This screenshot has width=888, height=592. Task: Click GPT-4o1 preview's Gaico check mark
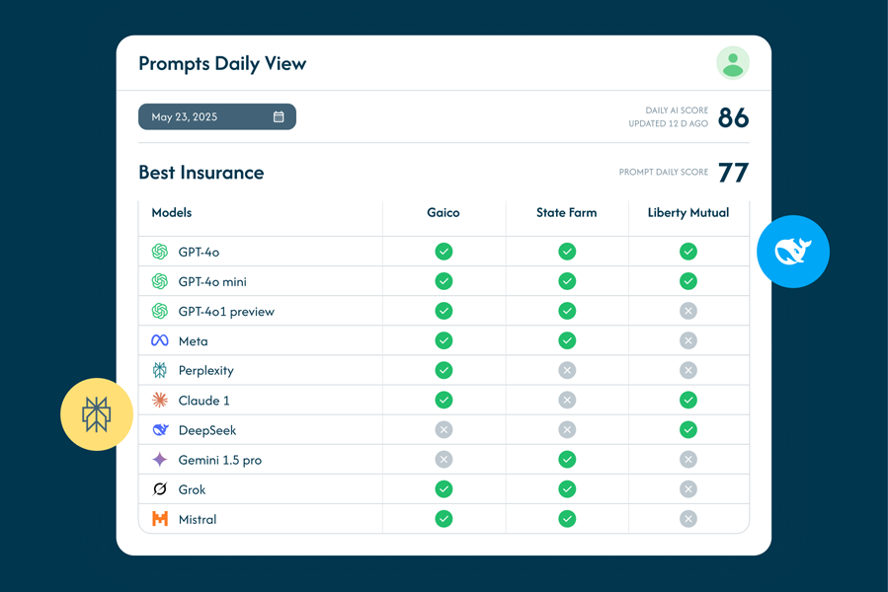pyautogui.click(x=444, y=311)
